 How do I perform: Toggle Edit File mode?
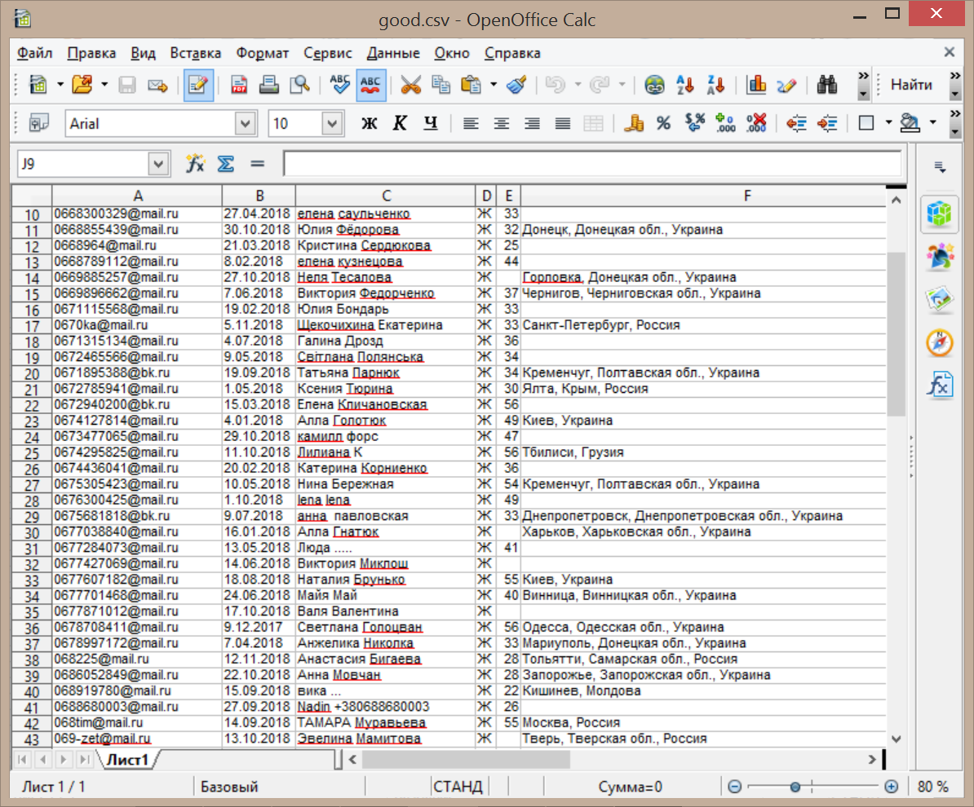click(x=198, y=85)
